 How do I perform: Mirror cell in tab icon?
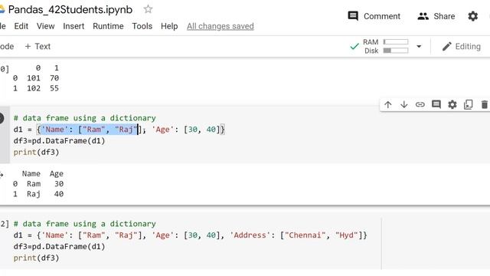click(x=468, y=104)
